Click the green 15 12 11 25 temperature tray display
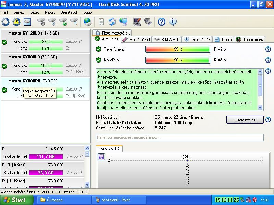This screenshot has width=274, height=205. click(227, 200)
